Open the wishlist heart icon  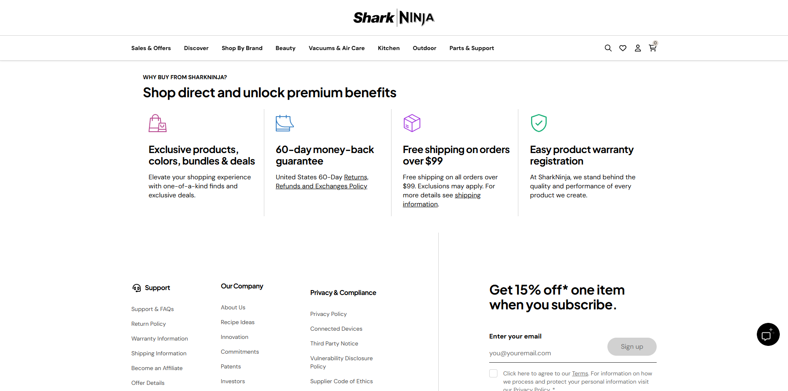point(623,48)
